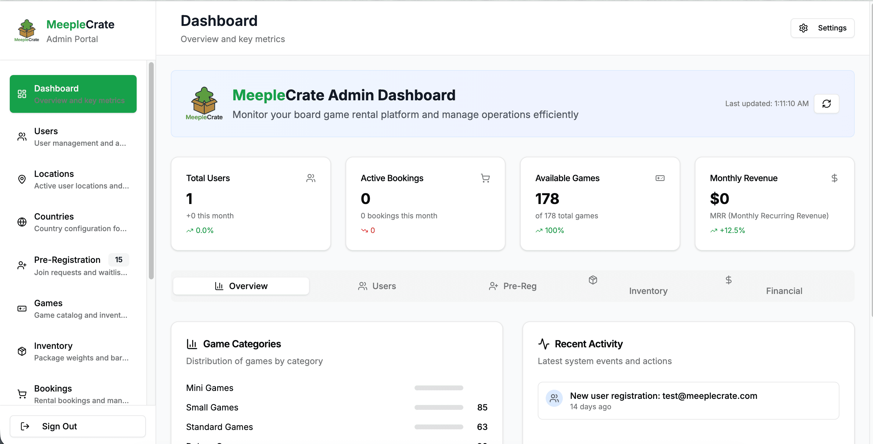Click the cart icon on the Active Bookings card
Screen dimensions: 873x444
tap(485, 178)
